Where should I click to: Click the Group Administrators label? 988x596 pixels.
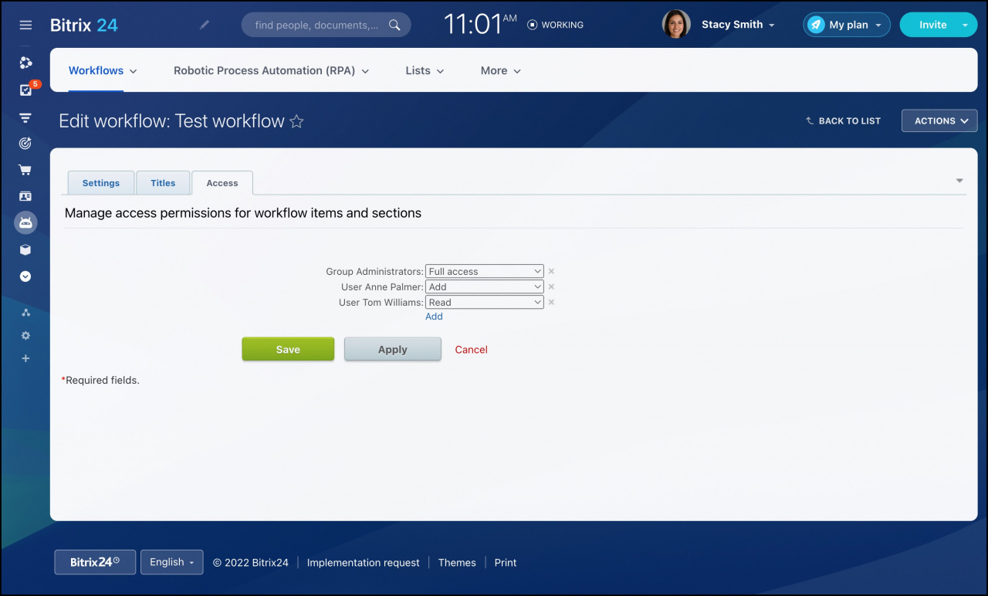pos(374,272)
